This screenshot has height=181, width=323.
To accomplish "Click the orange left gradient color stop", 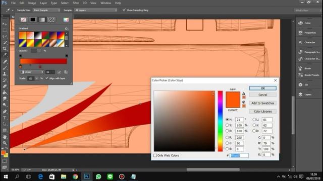I will coord(20,66).
